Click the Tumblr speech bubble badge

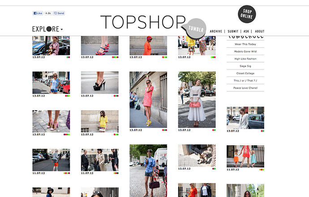point(194,29)
